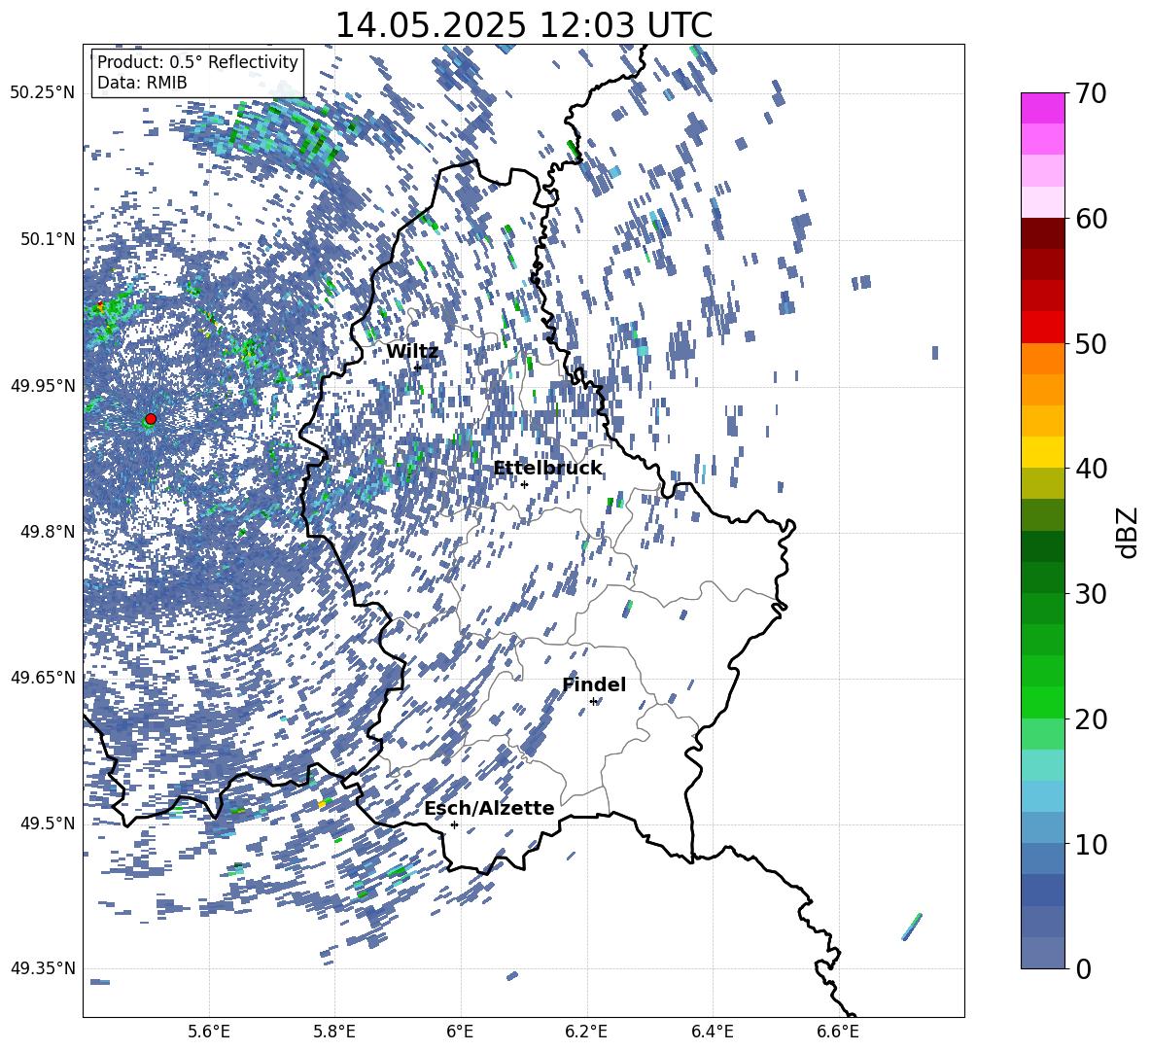Image resolution: width=1151 pixels, height=1051 pixels.
Task: Click the 70 tick on the colorbar
Action: point(1092,93)
